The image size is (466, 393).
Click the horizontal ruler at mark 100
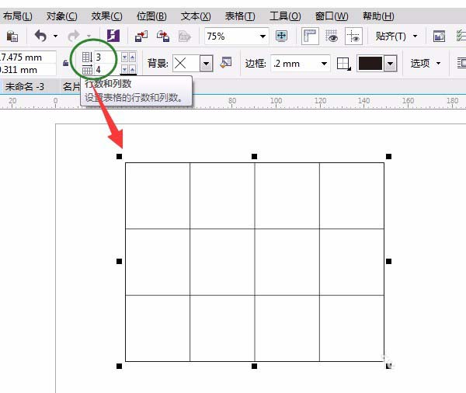pos(276,101)
